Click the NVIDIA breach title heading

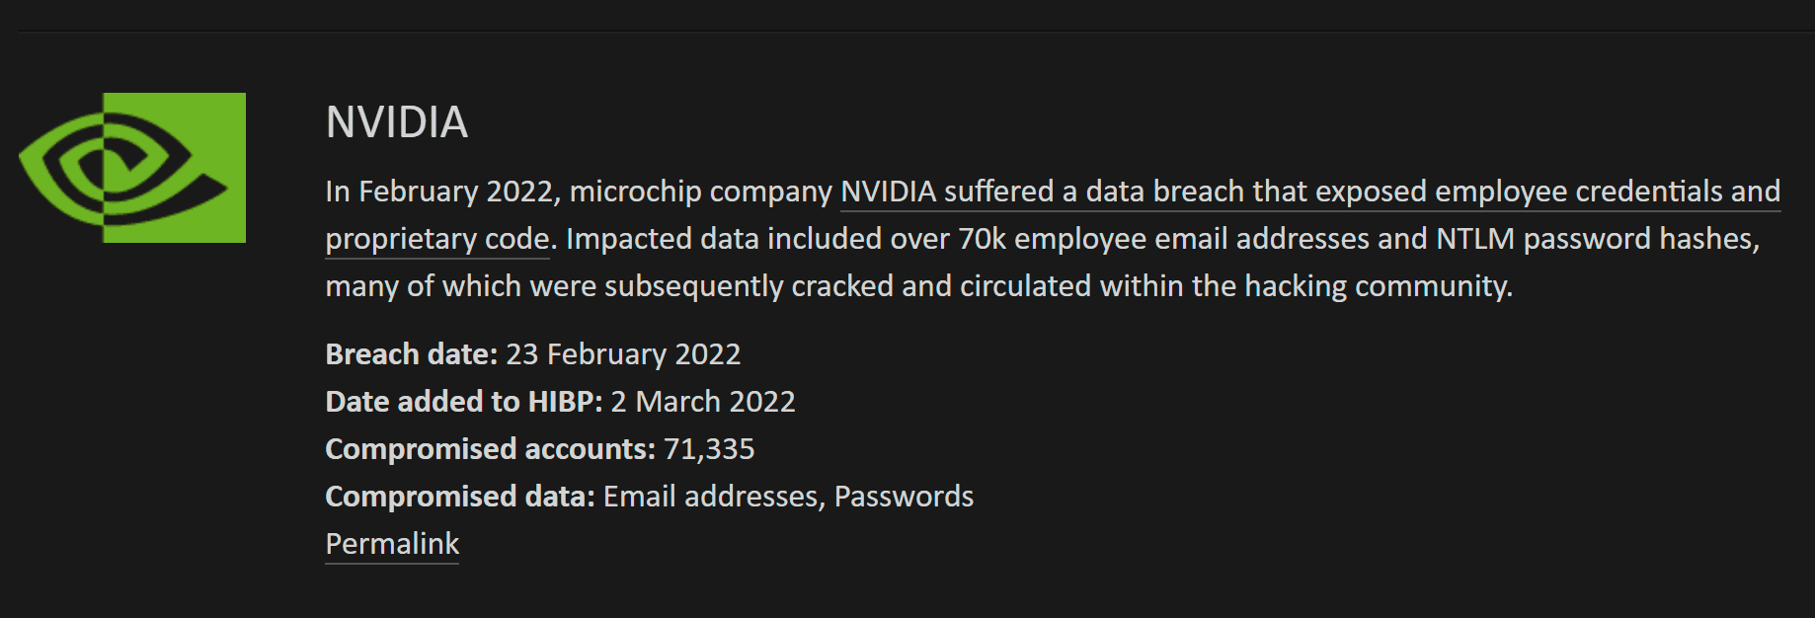pos(397,122)
